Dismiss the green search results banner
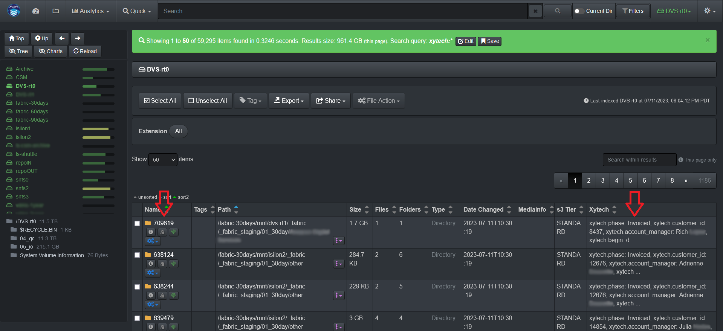 (x=707, y=40)
